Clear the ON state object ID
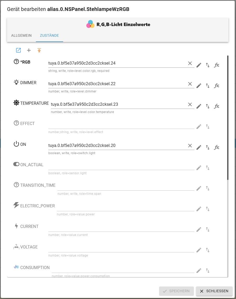 (x=190, y=146)
